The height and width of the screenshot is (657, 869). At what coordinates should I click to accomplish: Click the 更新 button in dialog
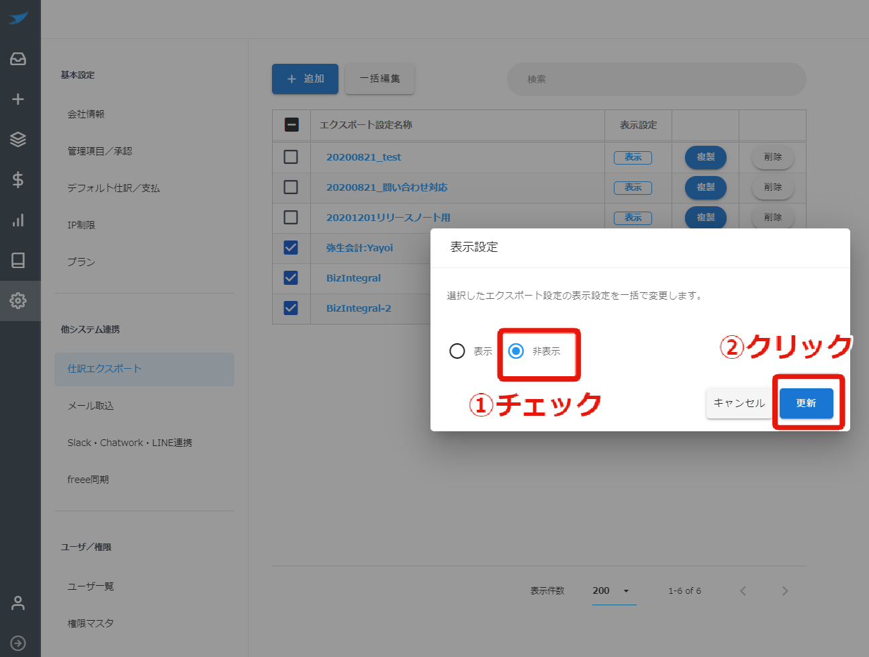click(x=806, y=403)
